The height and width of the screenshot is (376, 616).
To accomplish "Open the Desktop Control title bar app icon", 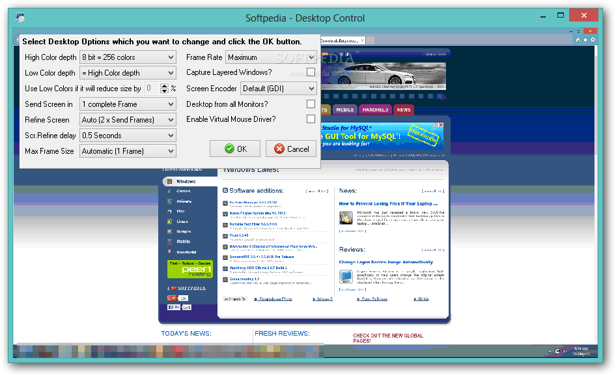I will coord(20,17).
